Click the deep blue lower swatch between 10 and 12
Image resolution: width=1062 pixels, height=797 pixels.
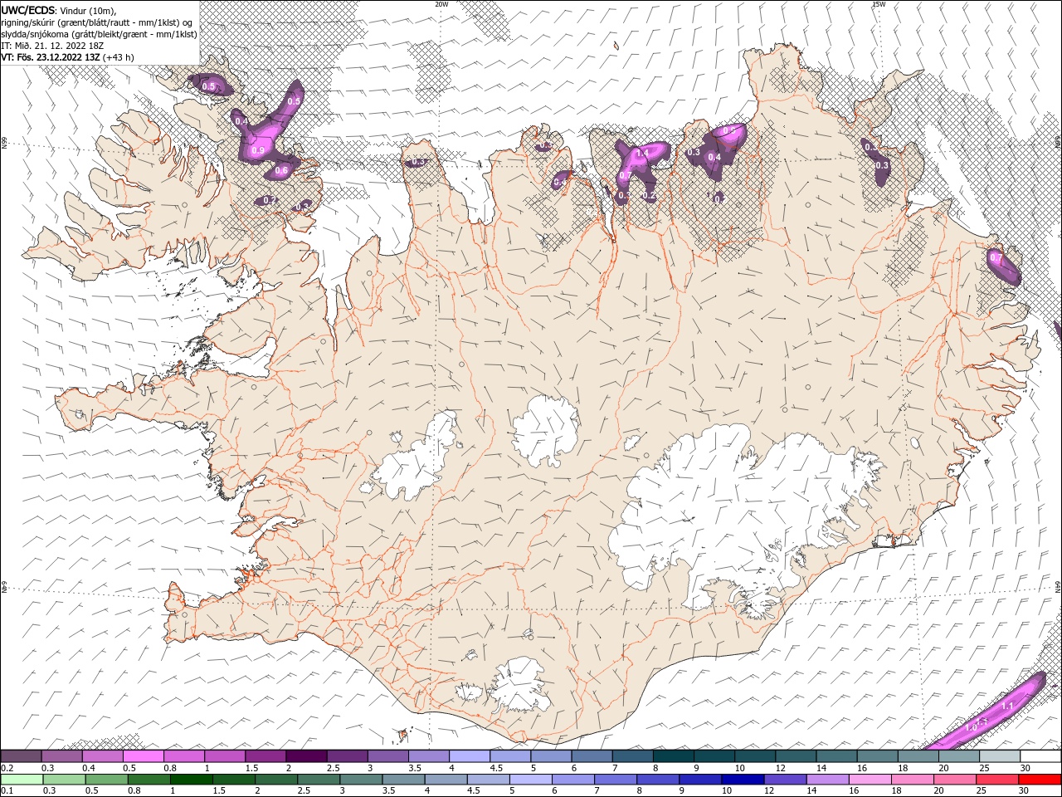[742, 780]
